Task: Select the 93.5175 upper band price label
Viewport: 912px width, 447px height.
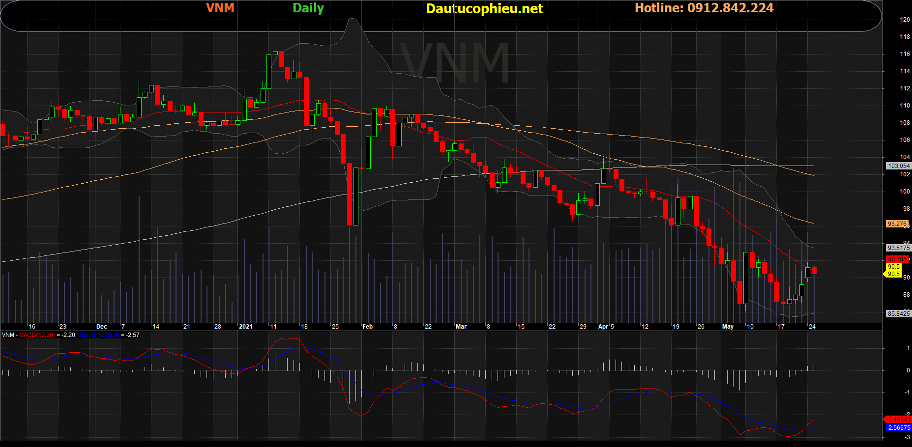Action: coord(898,248)
